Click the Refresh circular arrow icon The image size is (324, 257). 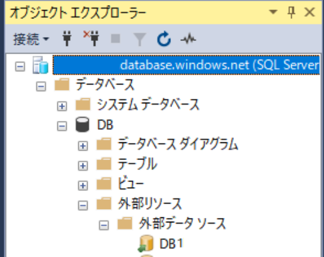tap(164, 39)
